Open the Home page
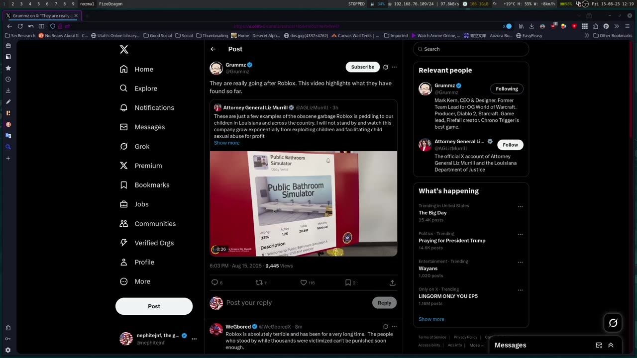 137,69
